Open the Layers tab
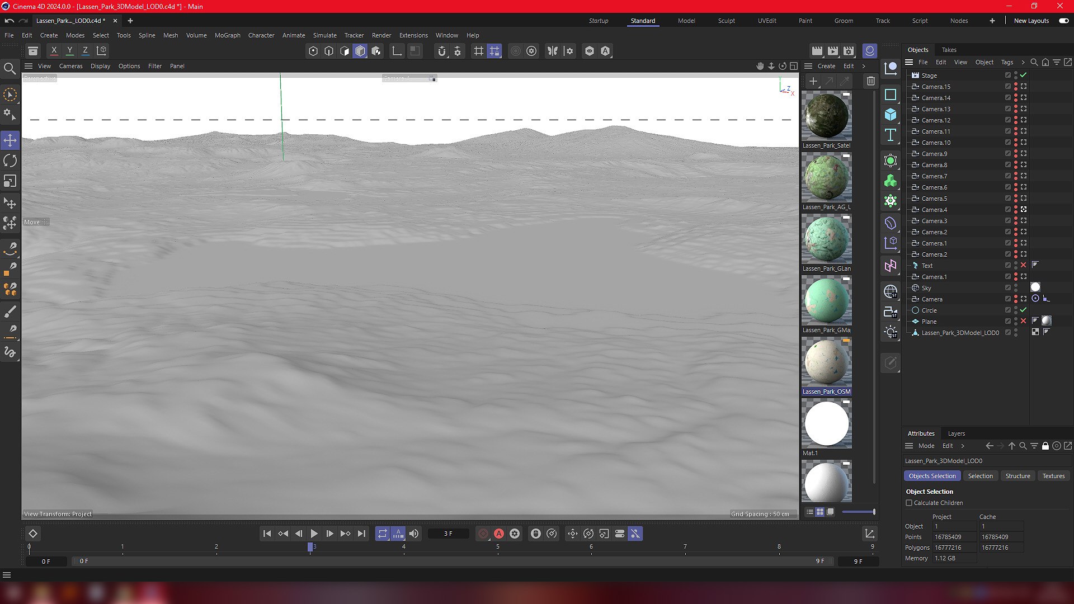 click(x=957, y=433)
